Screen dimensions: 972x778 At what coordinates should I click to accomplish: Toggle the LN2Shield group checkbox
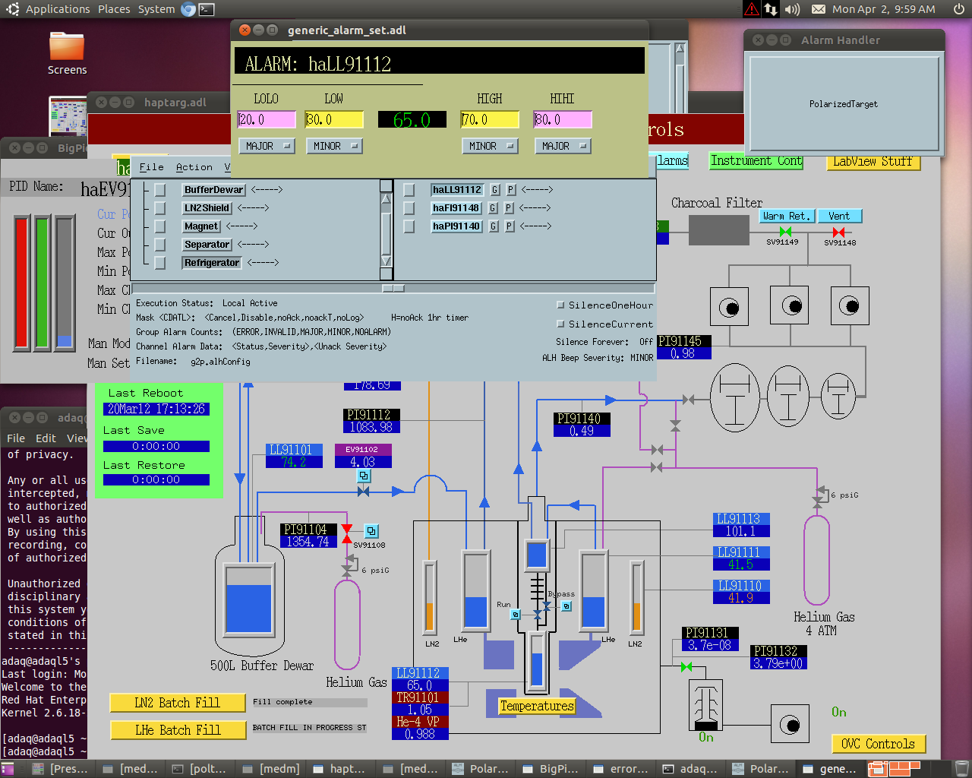click(160, 208)
